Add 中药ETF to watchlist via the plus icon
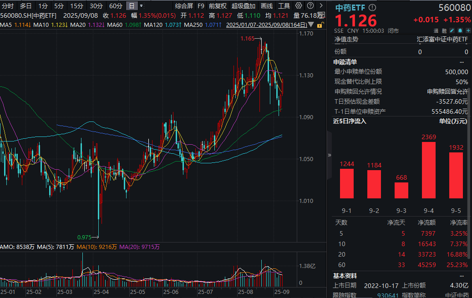Viewport: 472px width, 298px height. point(468,30)
